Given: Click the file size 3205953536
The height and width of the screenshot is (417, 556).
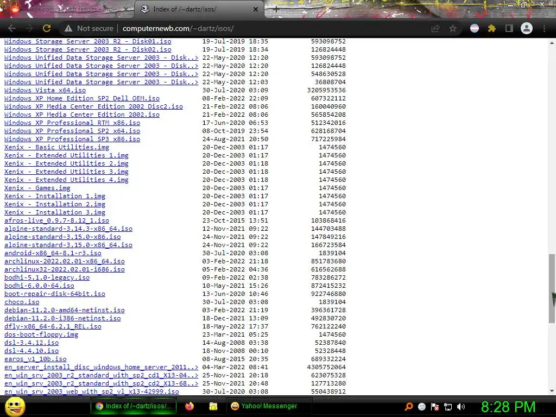Looking at the screenshot, I should [x=326, y=90].
